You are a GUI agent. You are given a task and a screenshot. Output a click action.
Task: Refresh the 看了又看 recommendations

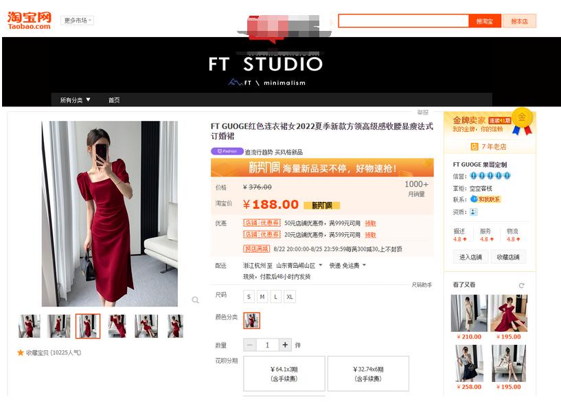point(522,285)
